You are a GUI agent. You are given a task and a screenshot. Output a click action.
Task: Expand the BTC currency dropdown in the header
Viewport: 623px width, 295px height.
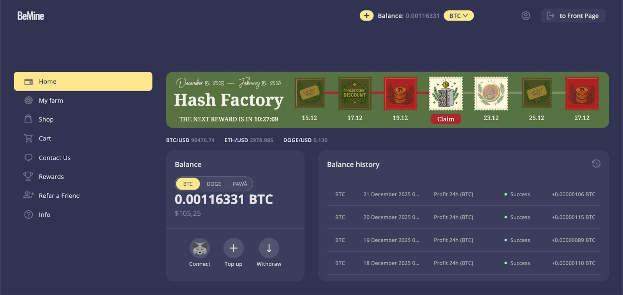click(459, 16)
